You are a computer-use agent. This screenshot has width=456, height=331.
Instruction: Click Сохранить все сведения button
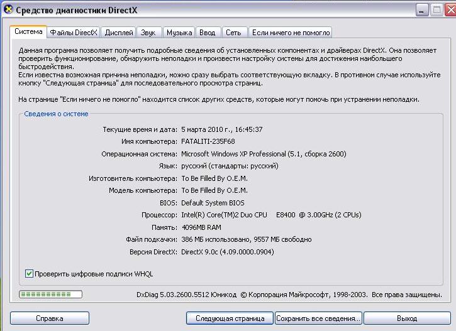318,318
